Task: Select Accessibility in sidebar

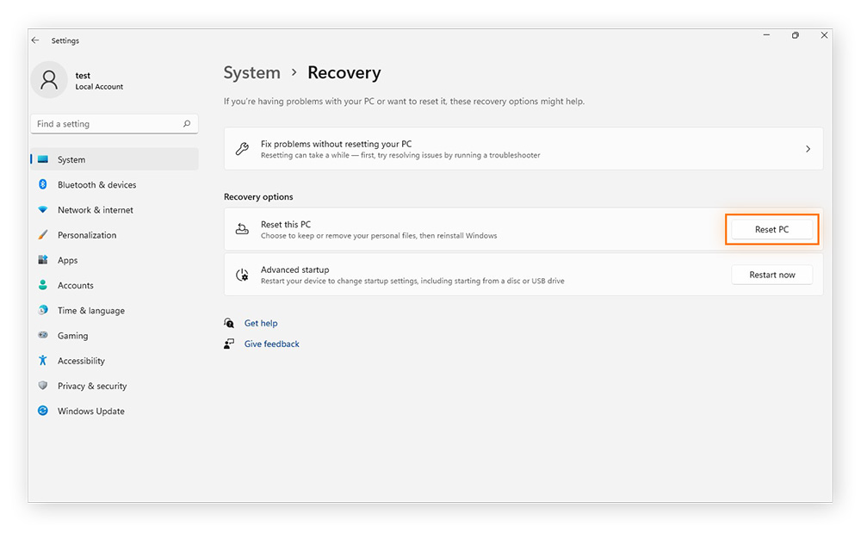Action: tap(115, 361)
